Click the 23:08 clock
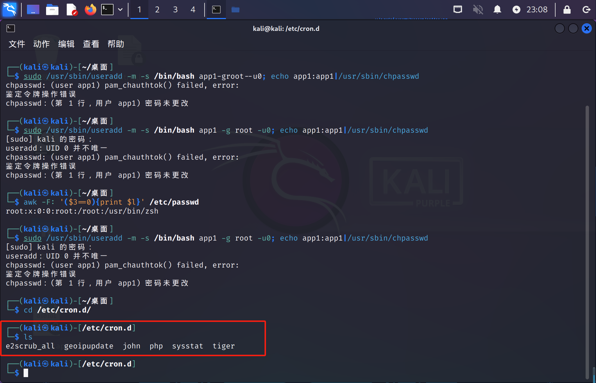This screenshot has height=383, width=596. (x=537, y=10)
